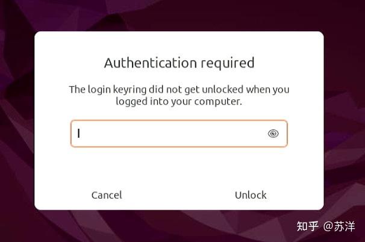Click the middle of the password entry box

click(x=179, y=134)
